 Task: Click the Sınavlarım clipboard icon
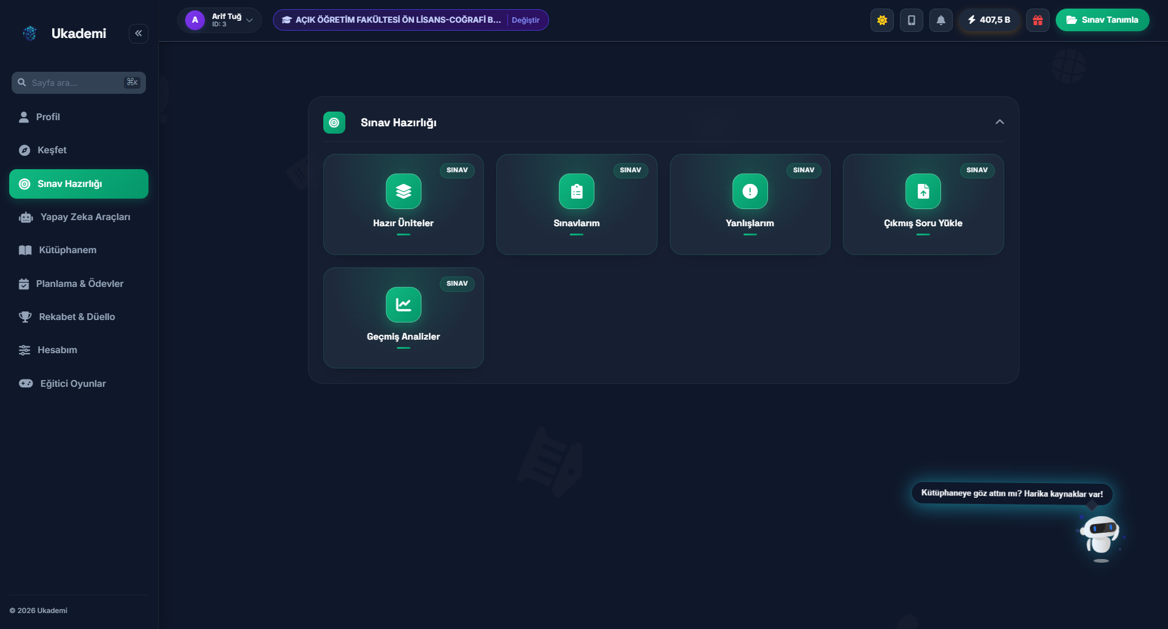click(x=577, y=191)
